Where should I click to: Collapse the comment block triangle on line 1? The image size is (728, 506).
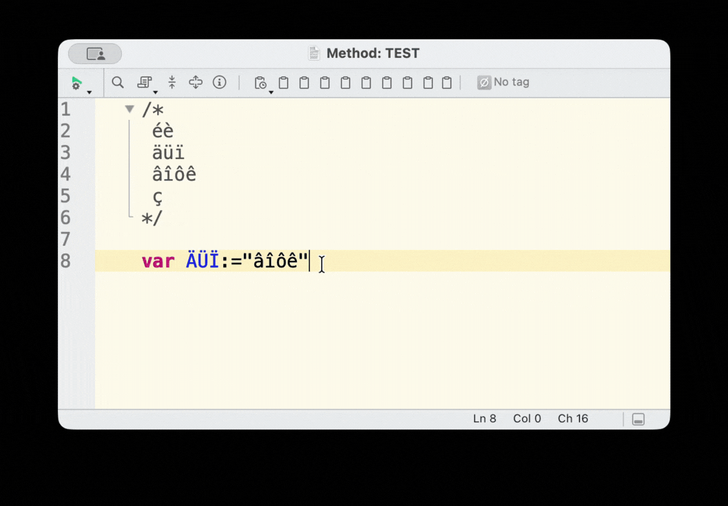point(129,109)
